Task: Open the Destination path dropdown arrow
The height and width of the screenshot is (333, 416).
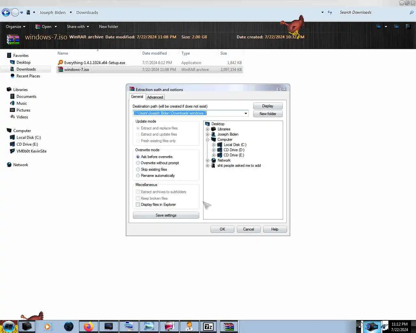Action: tap(246, 113)
